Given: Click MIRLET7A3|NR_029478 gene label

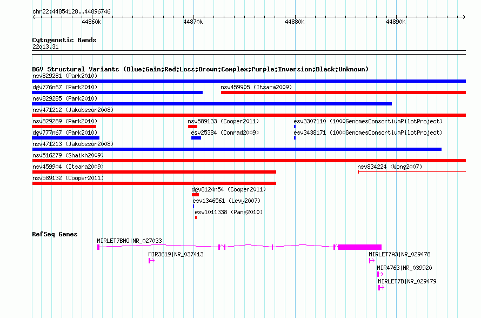Looking at the screenshot, I should point(399,254).
